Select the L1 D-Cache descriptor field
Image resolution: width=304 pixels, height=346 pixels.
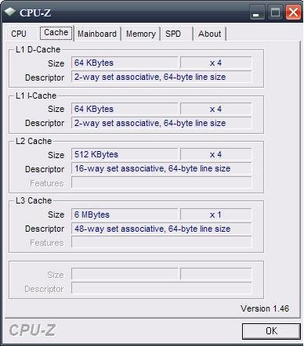pos(161,77)
